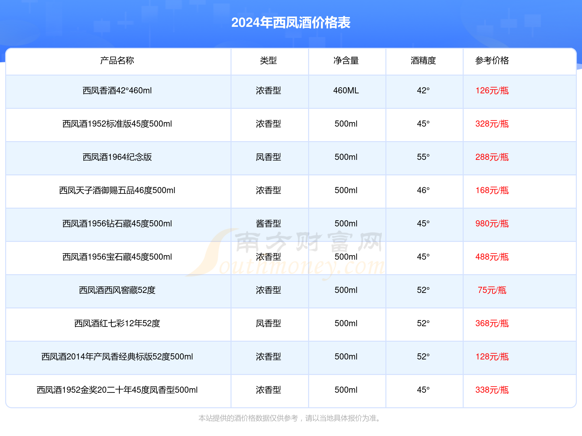Click price 126元/瓶

click(x=492, y=90)
